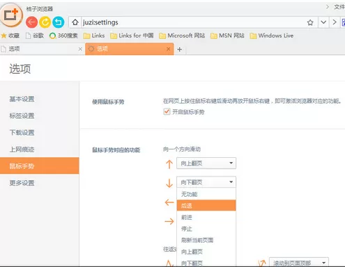The width and height of the screenshot is (345, 267).
Task: Choose 无功能 from the dropdown list
Action: (x=206, y=194)
